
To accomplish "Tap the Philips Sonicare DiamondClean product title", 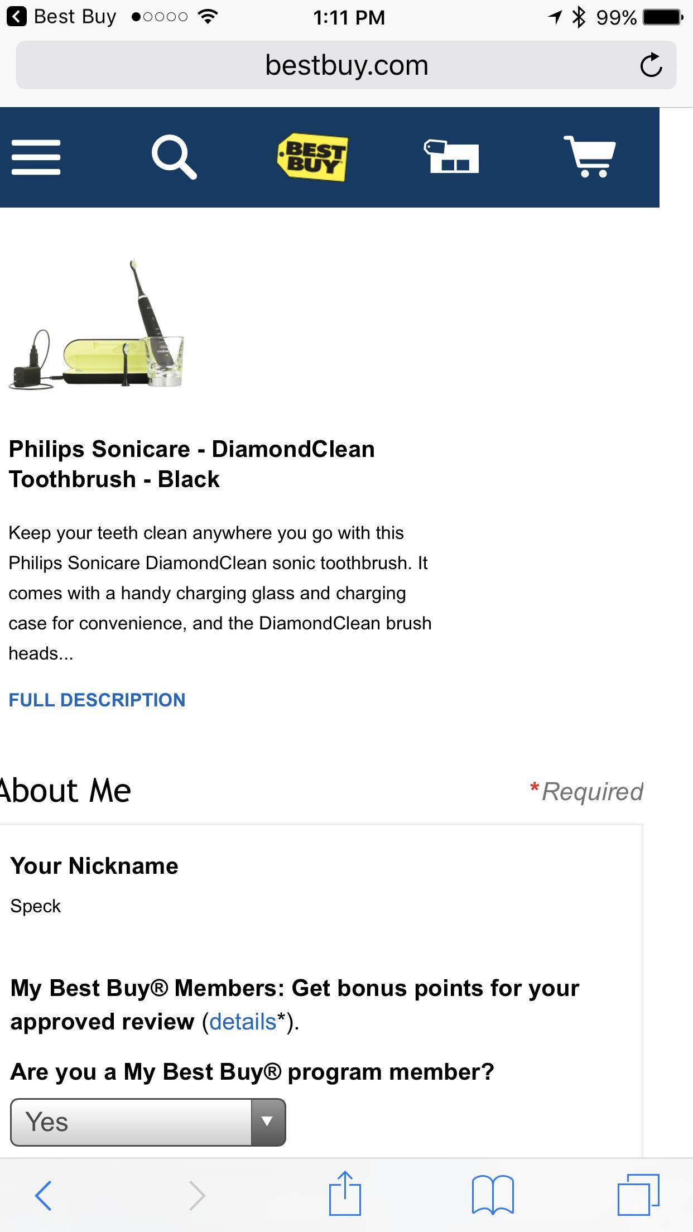I will [191, 464].
